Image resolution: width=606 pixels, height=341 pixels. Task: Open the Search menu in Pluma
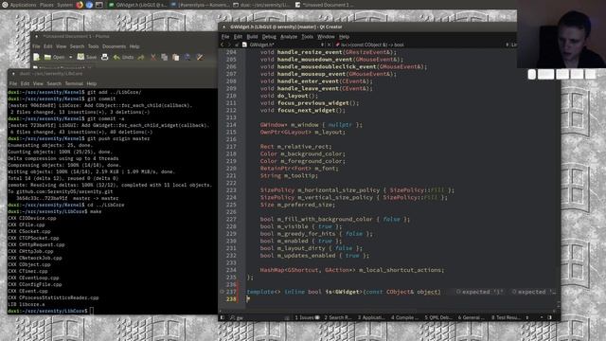click(77, 46)
